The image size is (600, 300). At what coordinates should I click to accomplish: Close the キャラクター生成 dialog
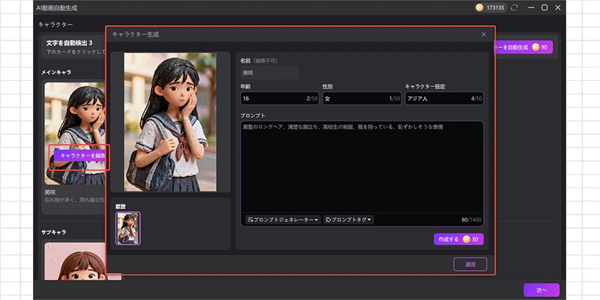(x=484, y=34)
